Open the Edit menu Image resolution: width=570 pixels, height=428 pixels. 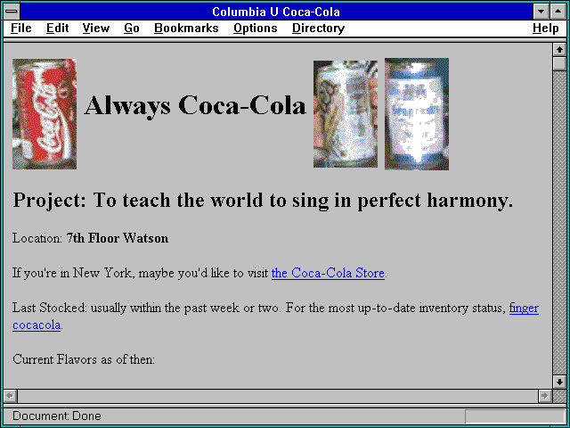pyautogui.click(x=57, y=28)
